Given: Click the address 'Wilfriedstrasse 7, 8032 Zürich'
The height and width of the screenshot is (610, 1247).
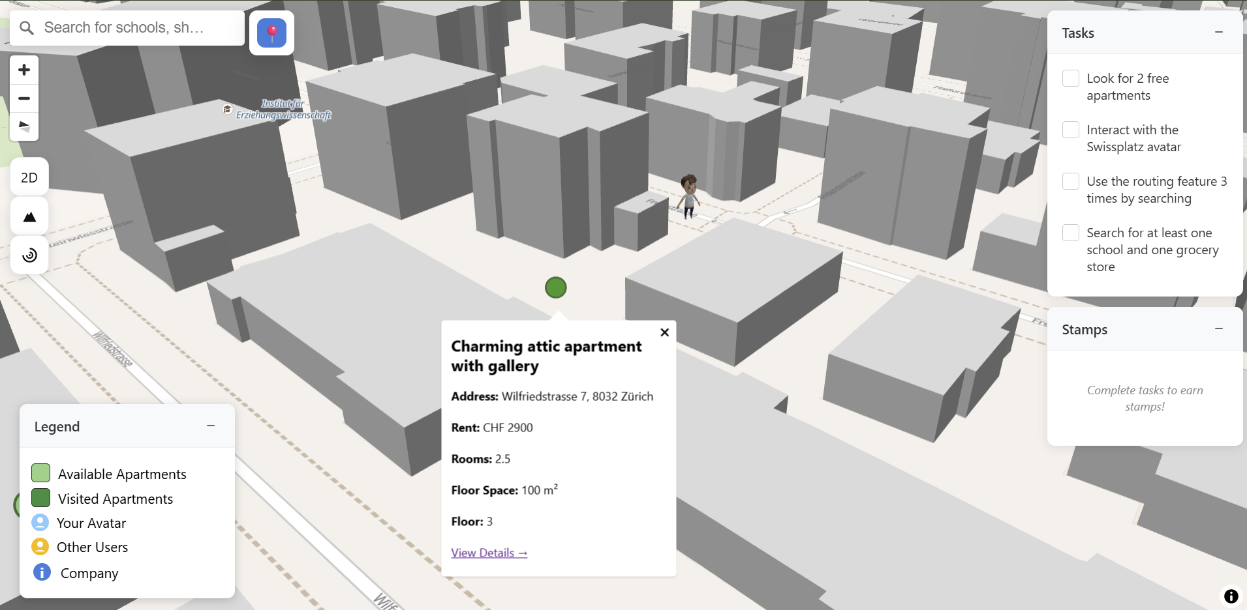Looking at the screenshot, I should pos(577,396).
